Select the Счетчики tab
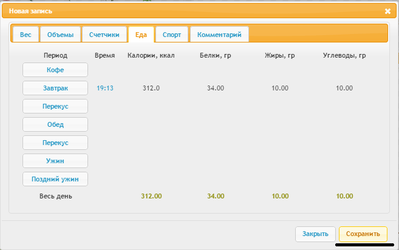The width and height of the screenshot is (399, 250). tap(104, 35)
